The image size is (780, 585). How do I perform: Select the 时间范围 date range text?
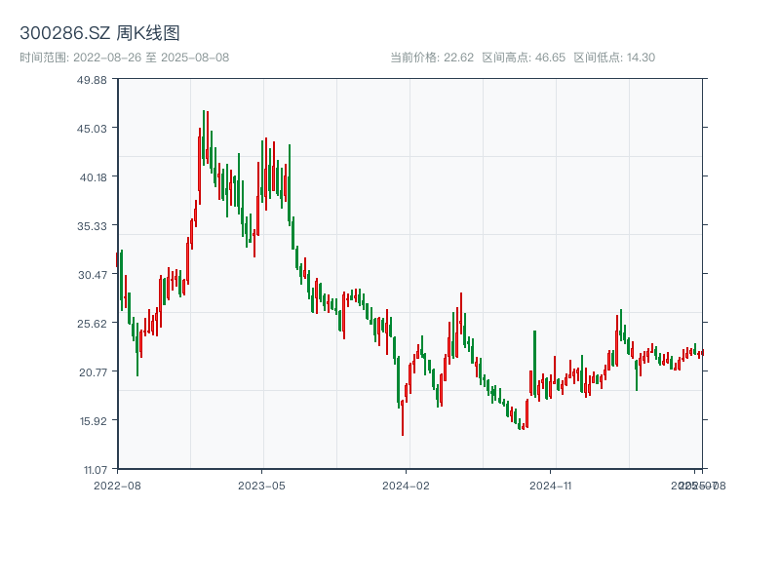pos(125,58)
